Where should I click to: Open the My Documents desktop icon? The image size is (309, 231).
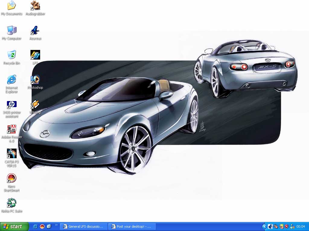[x=12, y=8]
